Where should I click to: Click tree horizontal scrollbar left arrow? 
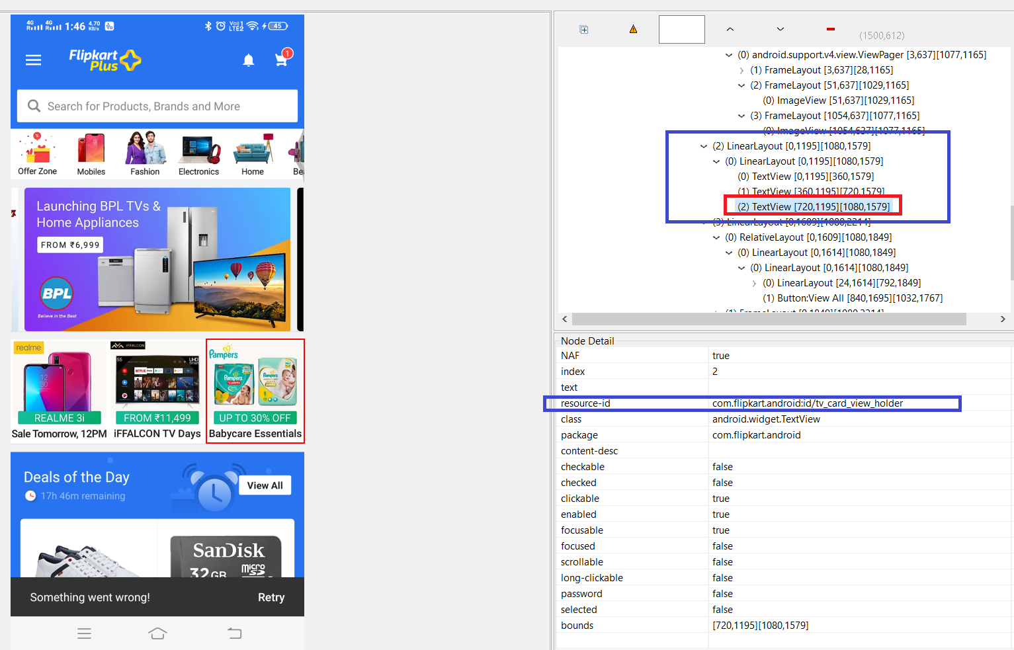click(x=564, y=319)
